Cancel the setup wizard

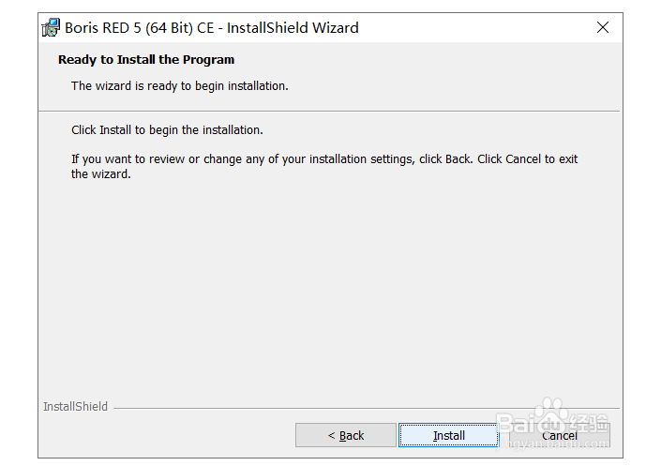pos(560,435)
